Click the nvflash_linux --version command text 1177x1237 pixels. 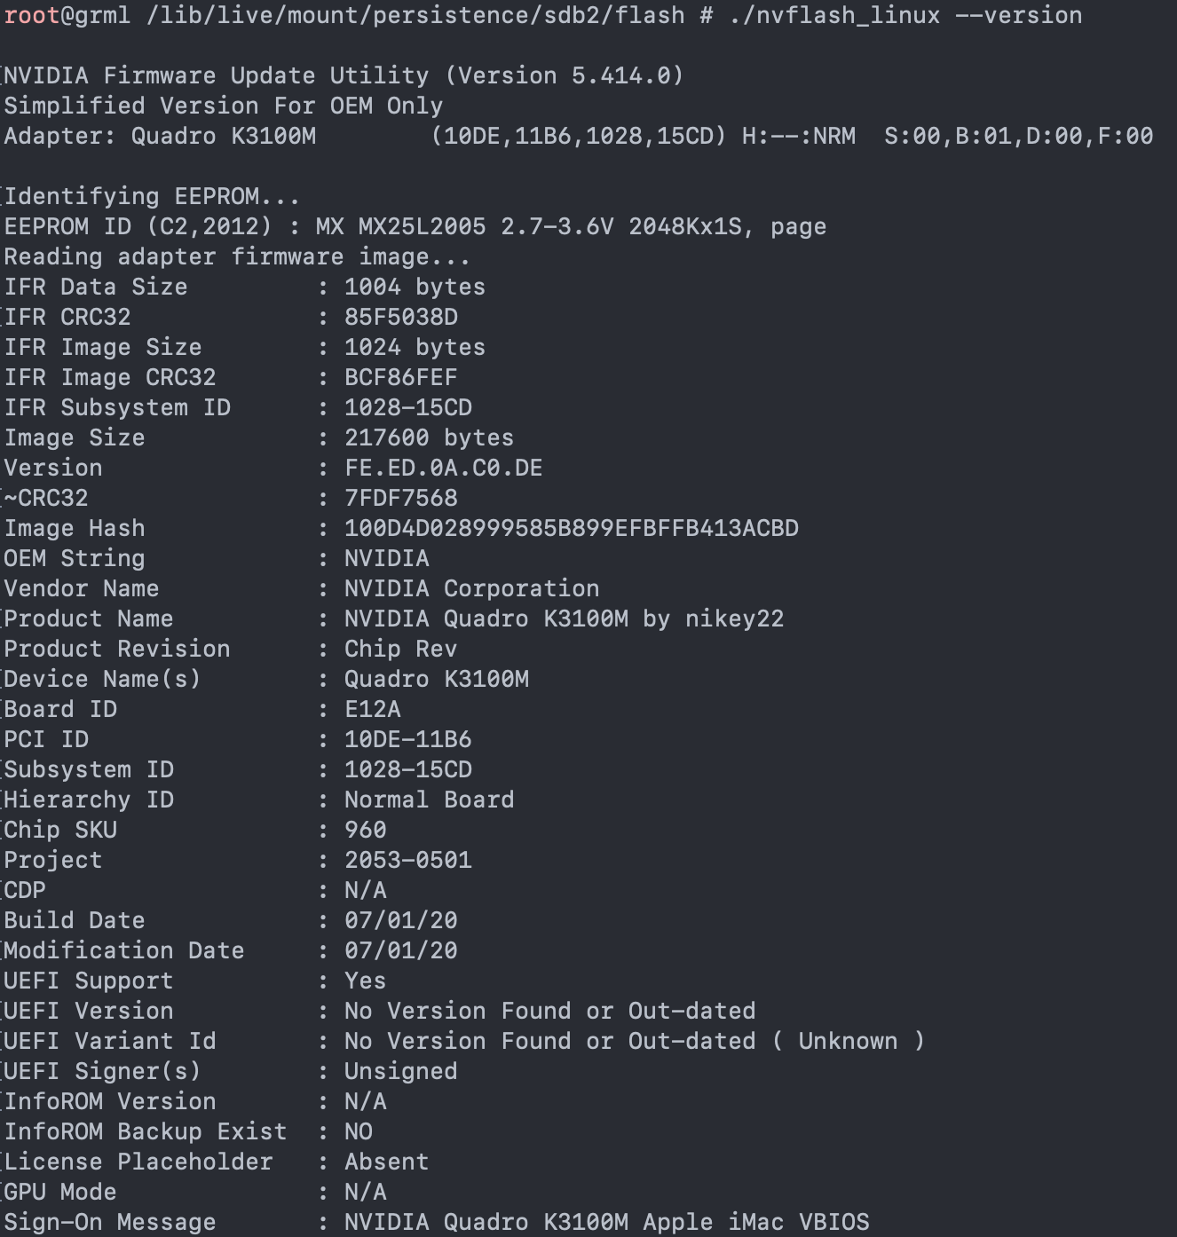coord(905,15)
